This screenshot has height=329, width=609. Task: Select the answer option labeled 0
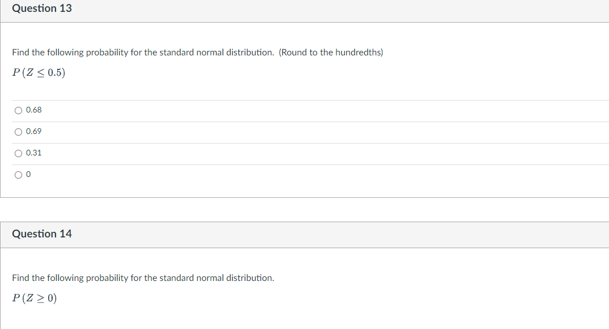[18, 174]
